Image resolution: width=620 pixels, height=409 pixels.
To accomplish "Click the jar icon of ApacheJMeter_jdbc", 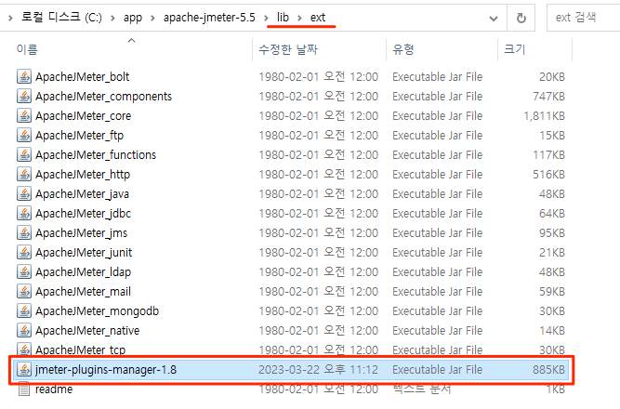I will (x=24, y=213).
